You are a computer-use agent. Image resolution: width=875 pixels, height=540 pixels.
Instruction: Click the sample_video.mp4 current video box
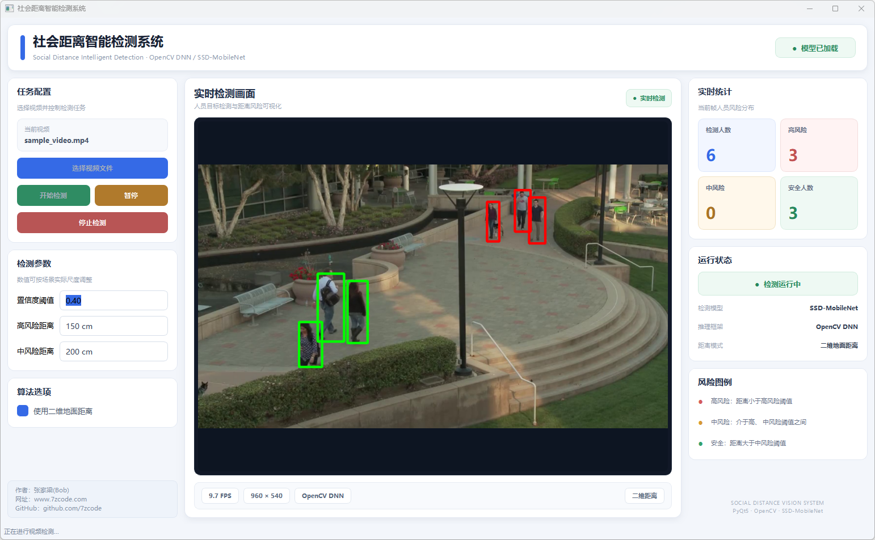coord(92,135)
